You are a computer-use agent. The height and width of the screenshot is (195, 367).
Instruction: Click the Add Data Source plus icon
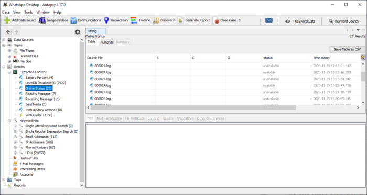(x=7, y=20)
